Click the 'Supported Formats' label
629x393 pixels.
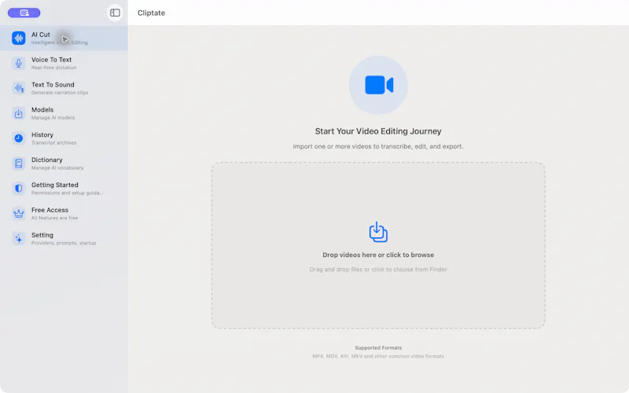[378, 347]
